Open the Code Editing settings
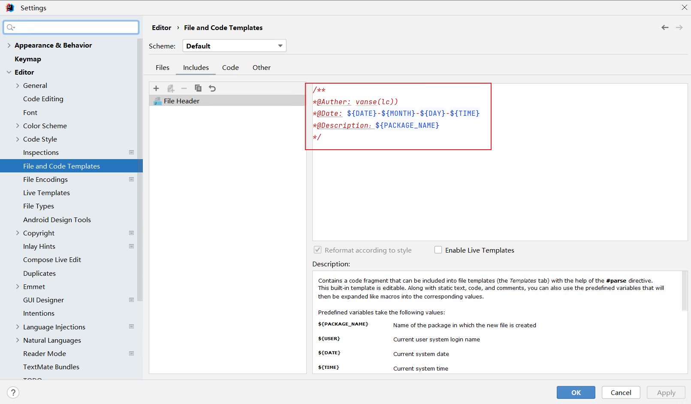Viewport: 691px width, 404px height. point(43,99)
